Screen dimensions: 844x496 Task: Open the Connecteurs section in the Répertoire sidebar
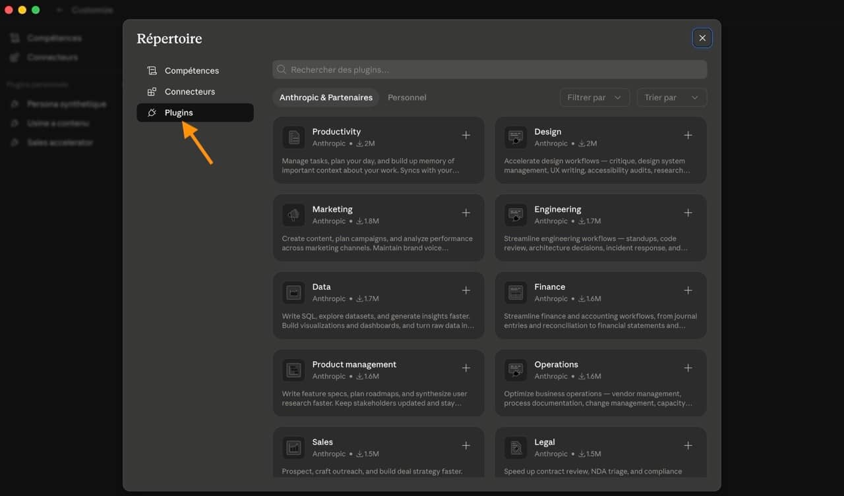195,92
